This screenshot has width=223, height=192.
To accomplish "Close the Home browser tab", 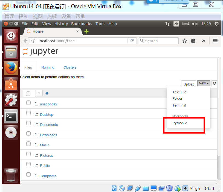I will pyautogui.click(x=77, y=31).
